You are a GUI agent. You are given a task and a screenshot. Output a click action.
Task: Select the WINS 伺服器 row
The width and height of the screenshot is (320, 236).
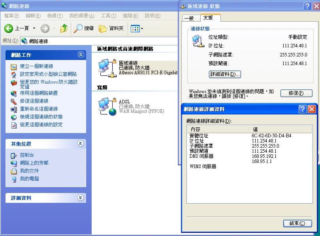pos(249,166)
